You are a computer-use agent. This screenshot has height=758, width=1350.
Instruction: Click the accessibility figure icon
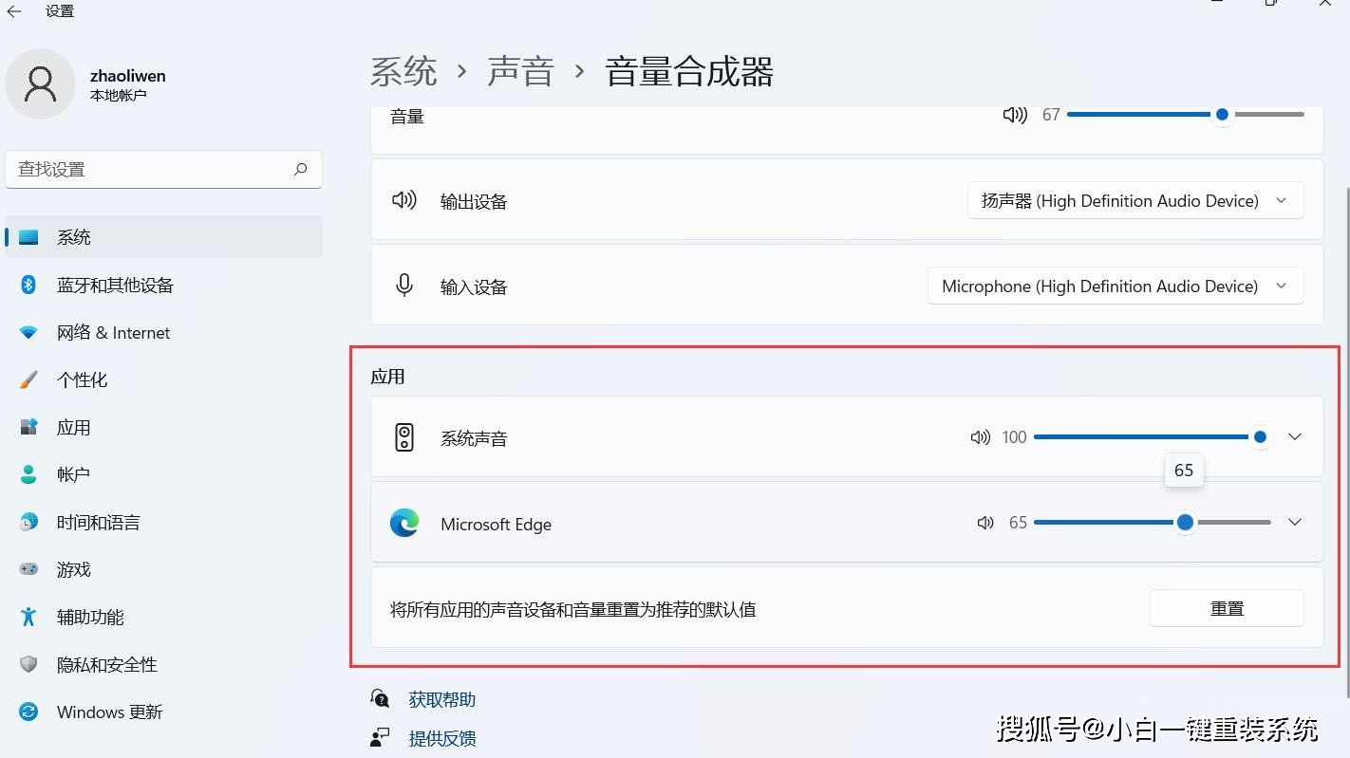pyautogui.click(x=28, y=617)
